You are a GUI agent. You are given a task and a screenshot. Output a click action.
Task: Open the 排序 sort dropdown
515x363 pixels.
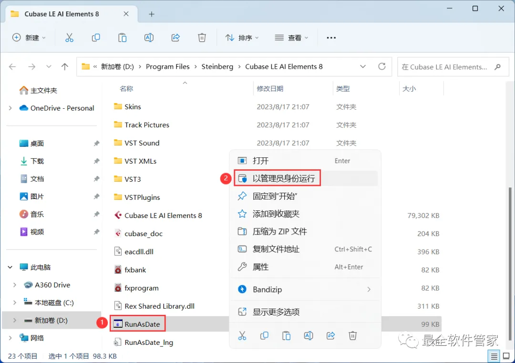[242, 38]
